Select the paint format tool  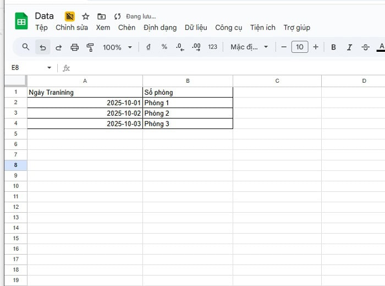point(91,47)
